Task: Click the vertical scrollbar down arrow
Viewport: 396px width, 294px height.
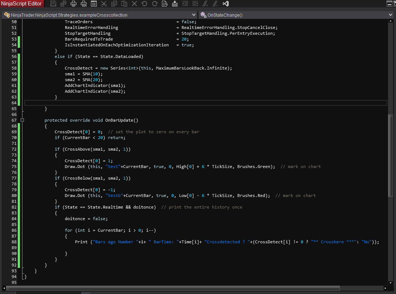Action: [x=390, y=283]
